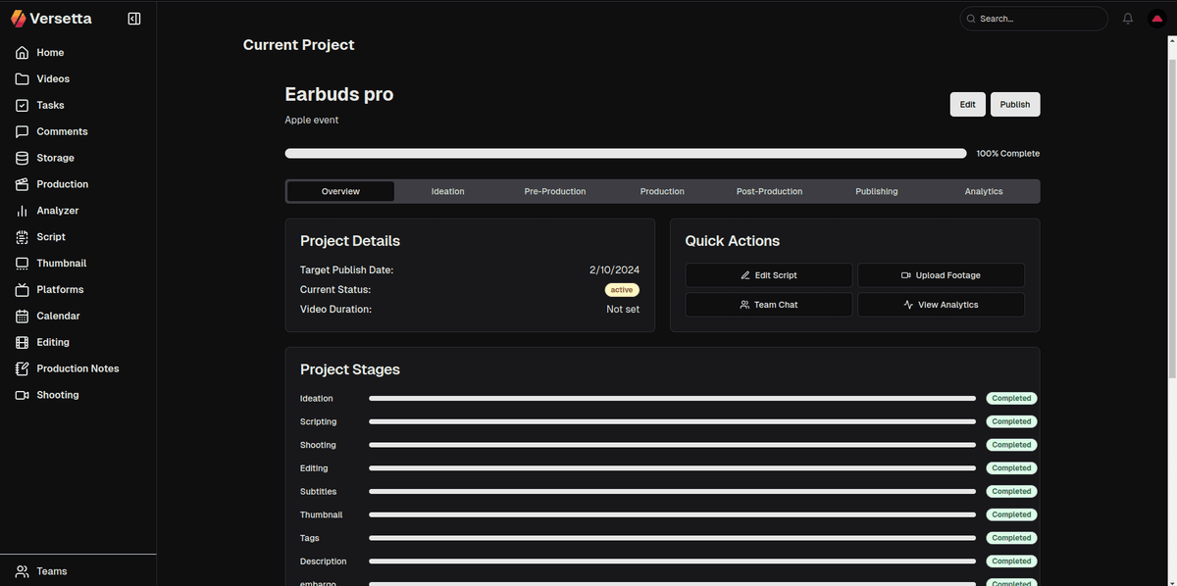Click the Versetta logo icon
The image size is (1177, 586).
(18, 19)
